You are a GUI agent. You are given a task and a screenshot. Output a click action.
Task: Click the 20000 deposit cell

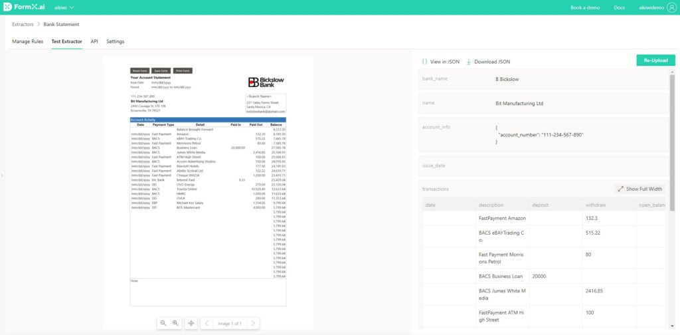tap(556, 277)
